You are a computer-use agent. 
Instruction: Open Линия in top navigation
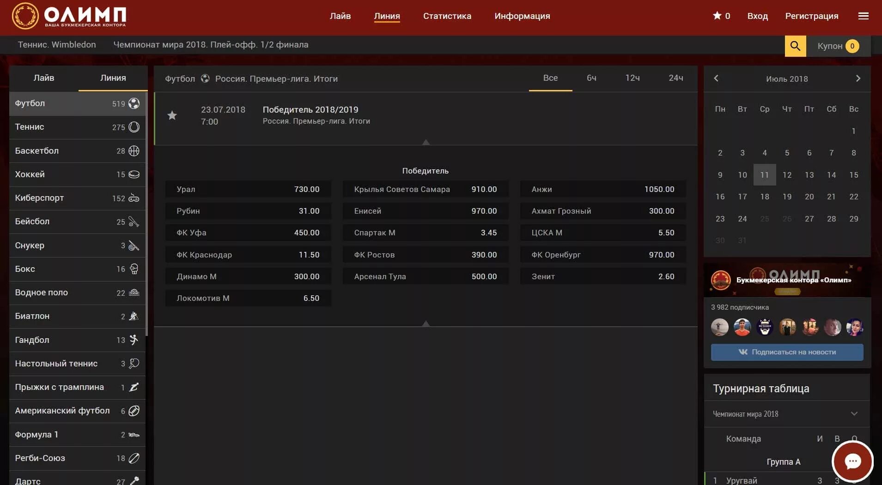(387, 16)
